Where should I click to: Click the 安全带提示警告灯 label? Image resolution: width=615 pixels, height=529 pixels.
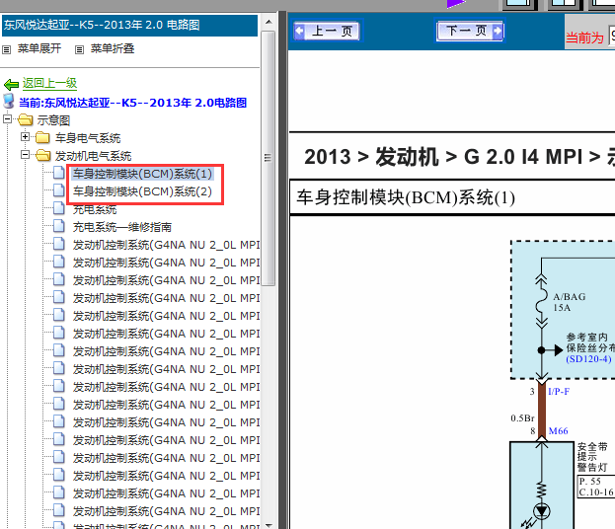[592, 457]
